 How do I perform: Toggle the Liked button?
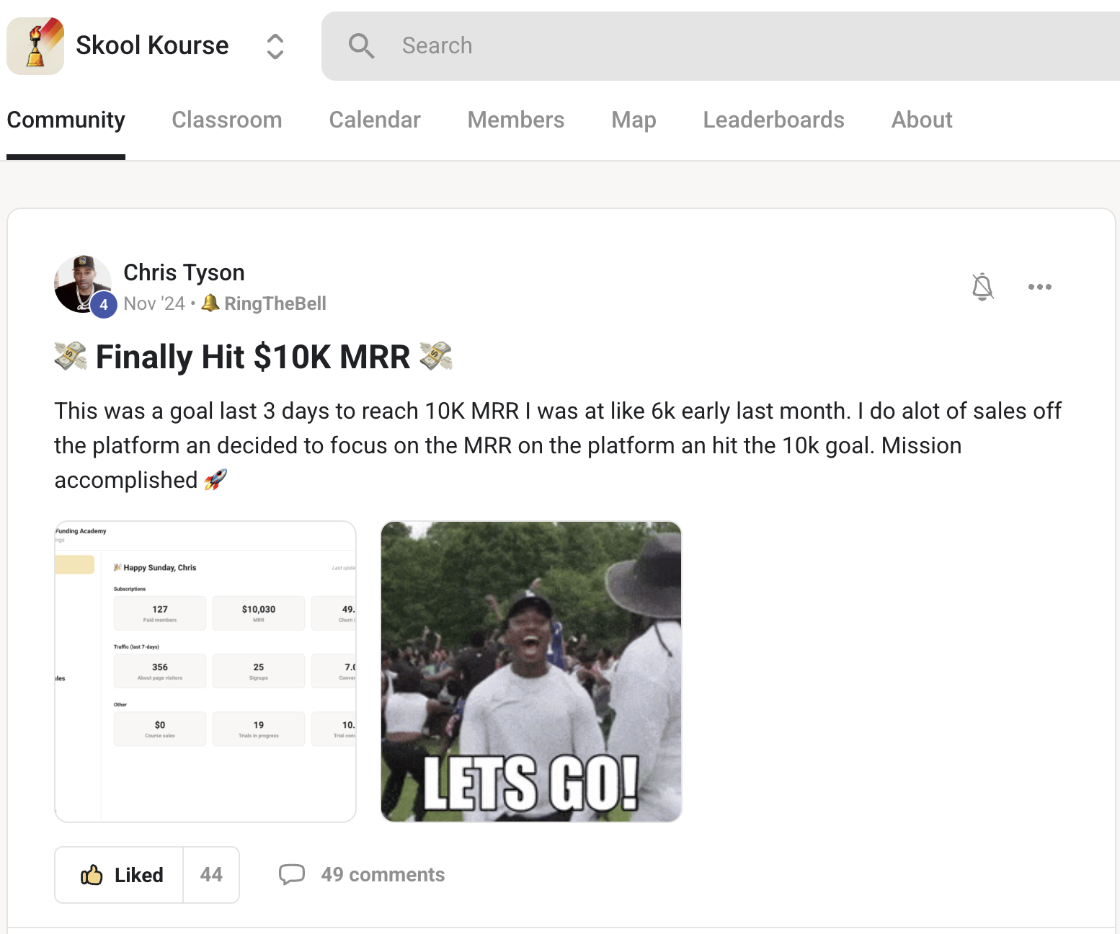pyautogui.click(x=120, y=875)
